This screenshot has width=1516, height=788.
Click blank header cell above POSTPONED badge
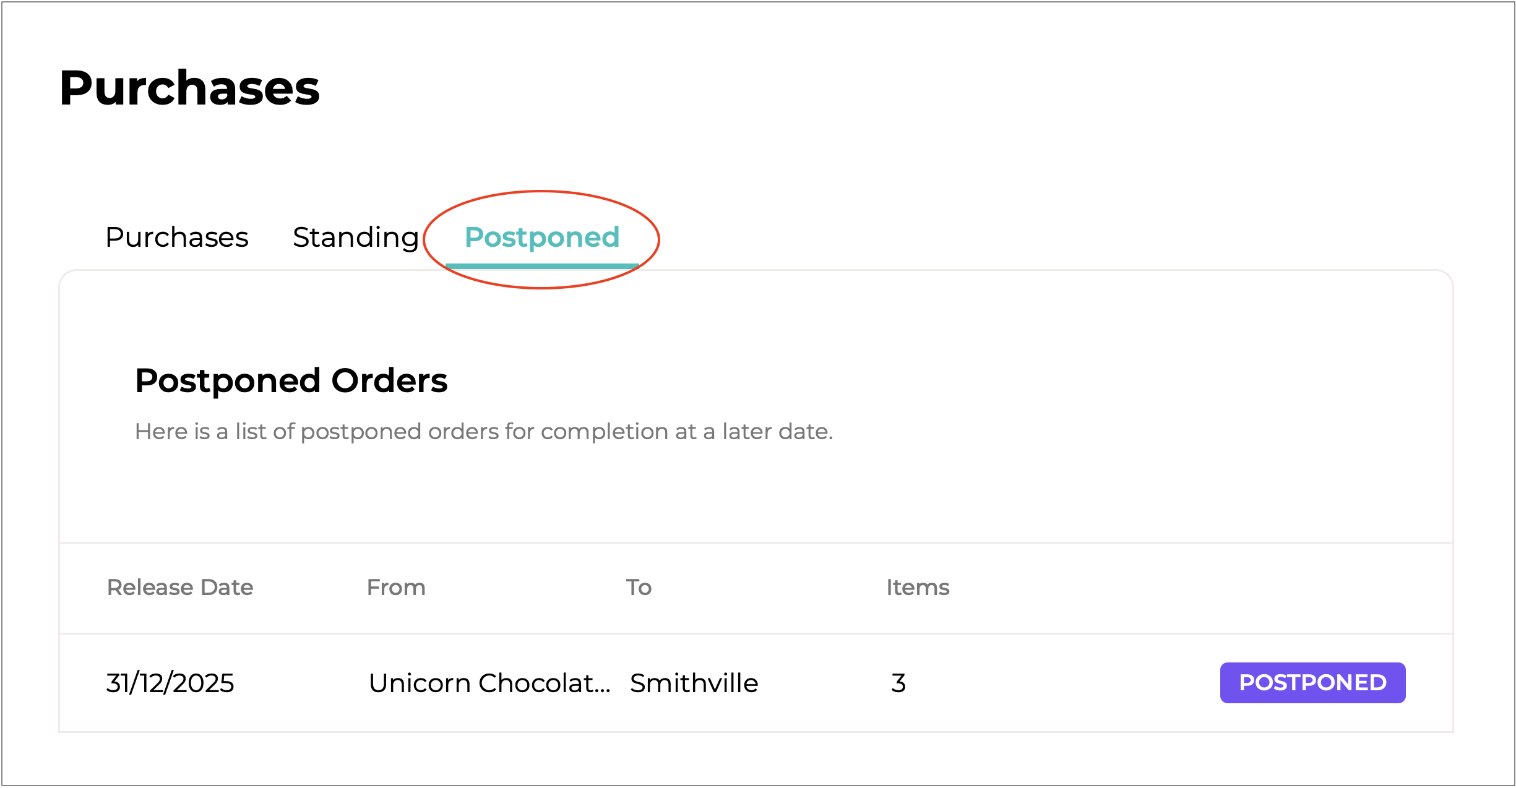(x=1312, y=588)
